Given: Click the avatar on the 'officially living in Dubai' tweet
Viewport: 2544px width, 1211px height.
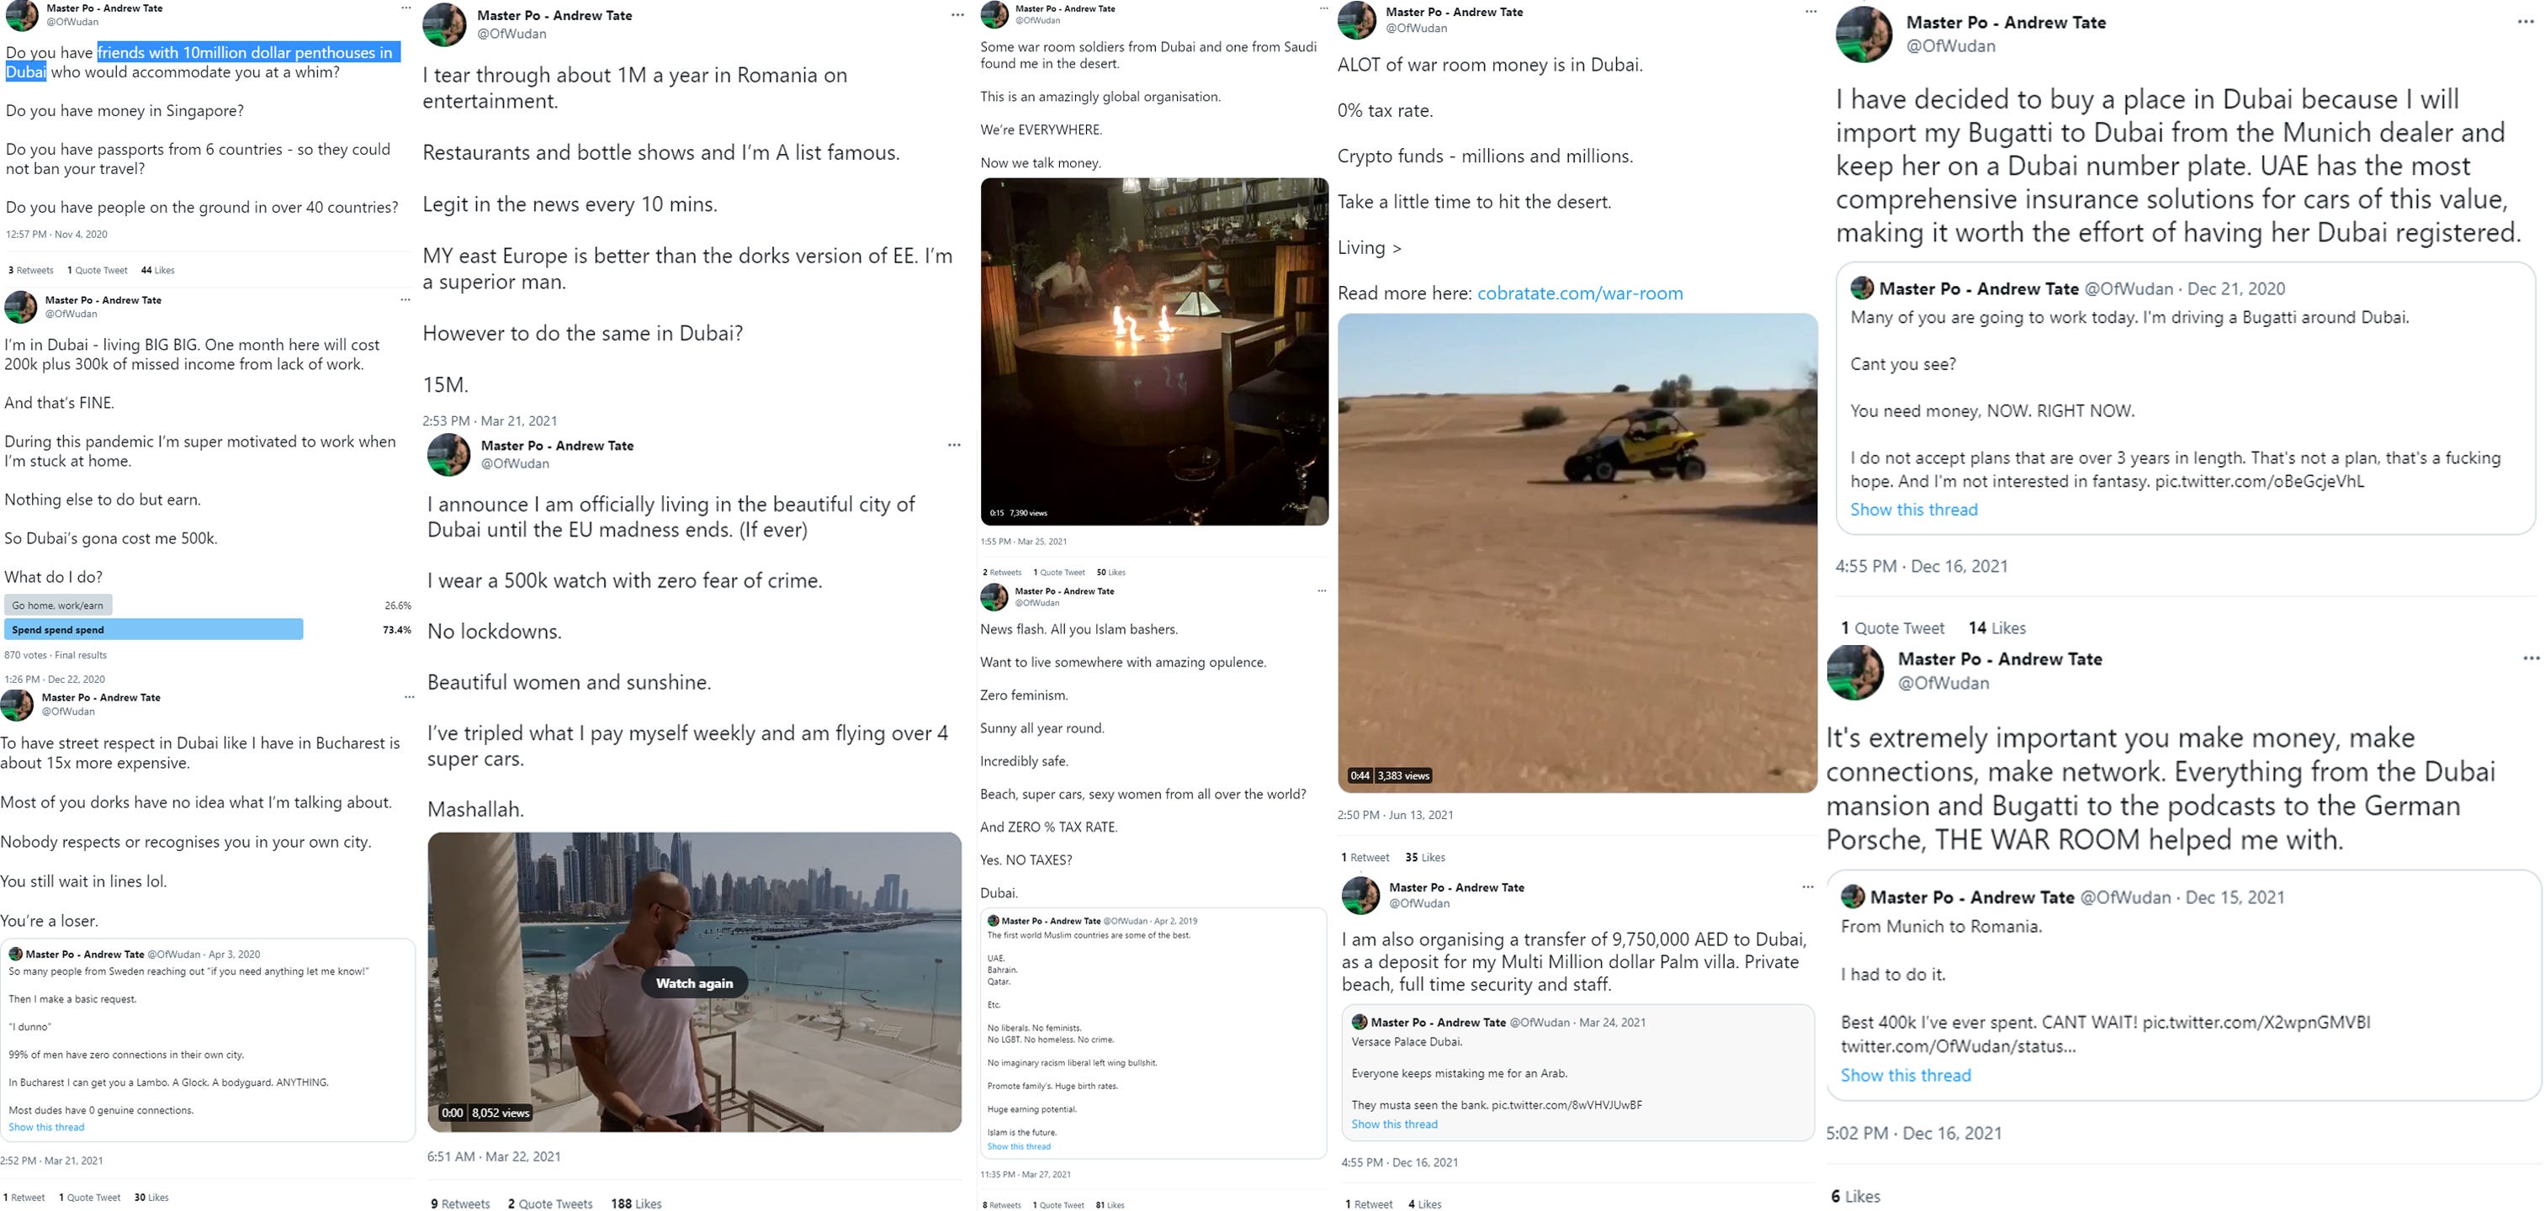Looking at the screenshot, I should pos(448,455).
